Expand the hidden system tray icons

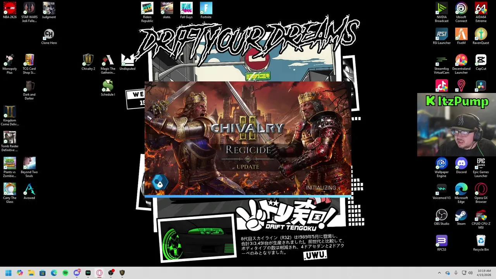point(439,273)
